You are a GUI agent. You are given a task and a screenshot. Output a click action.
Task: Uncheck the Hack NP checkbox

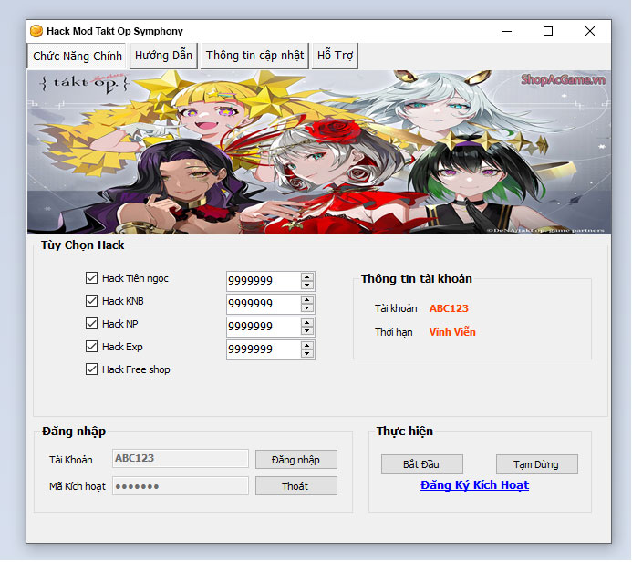(91, 323)
